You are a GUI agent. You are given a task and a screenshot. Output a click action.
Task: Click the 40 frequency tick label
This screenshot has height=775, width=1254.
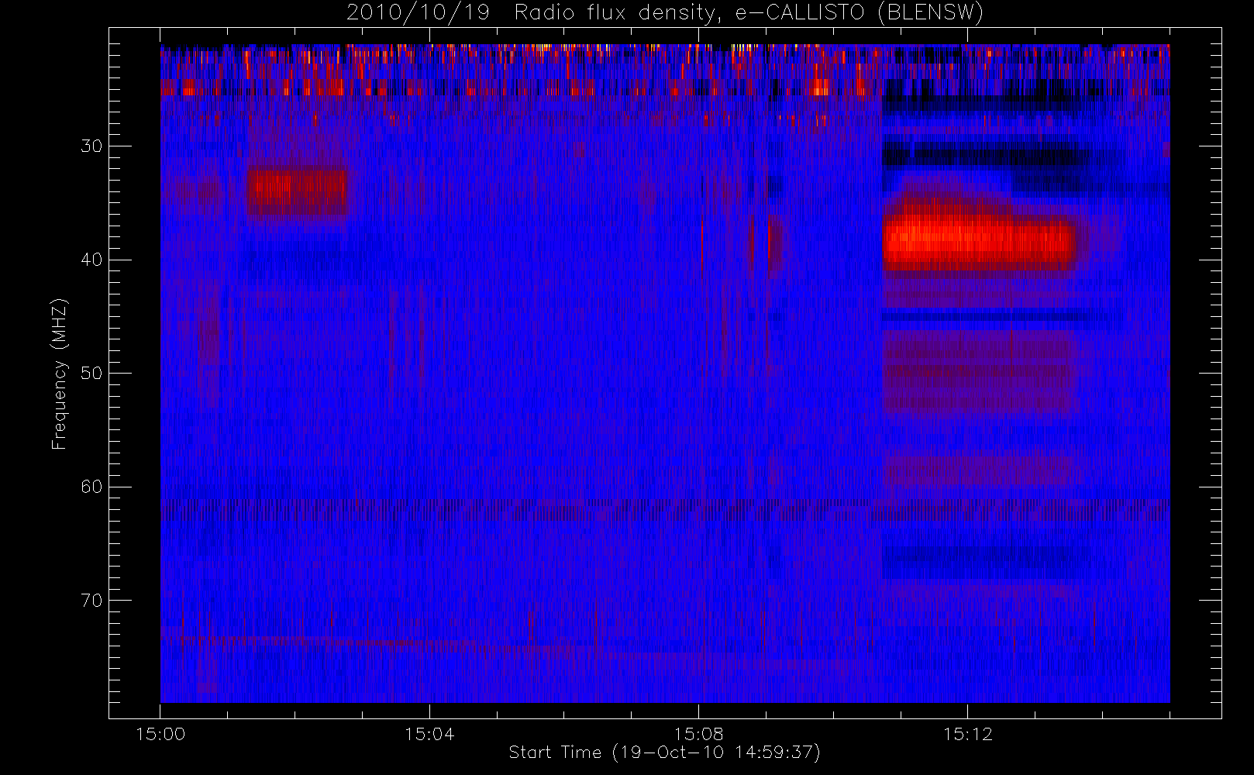[91, 260]
